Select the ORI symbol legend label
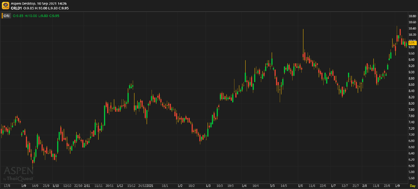Screen dimensions: 418x189 (x=7, y=16)
